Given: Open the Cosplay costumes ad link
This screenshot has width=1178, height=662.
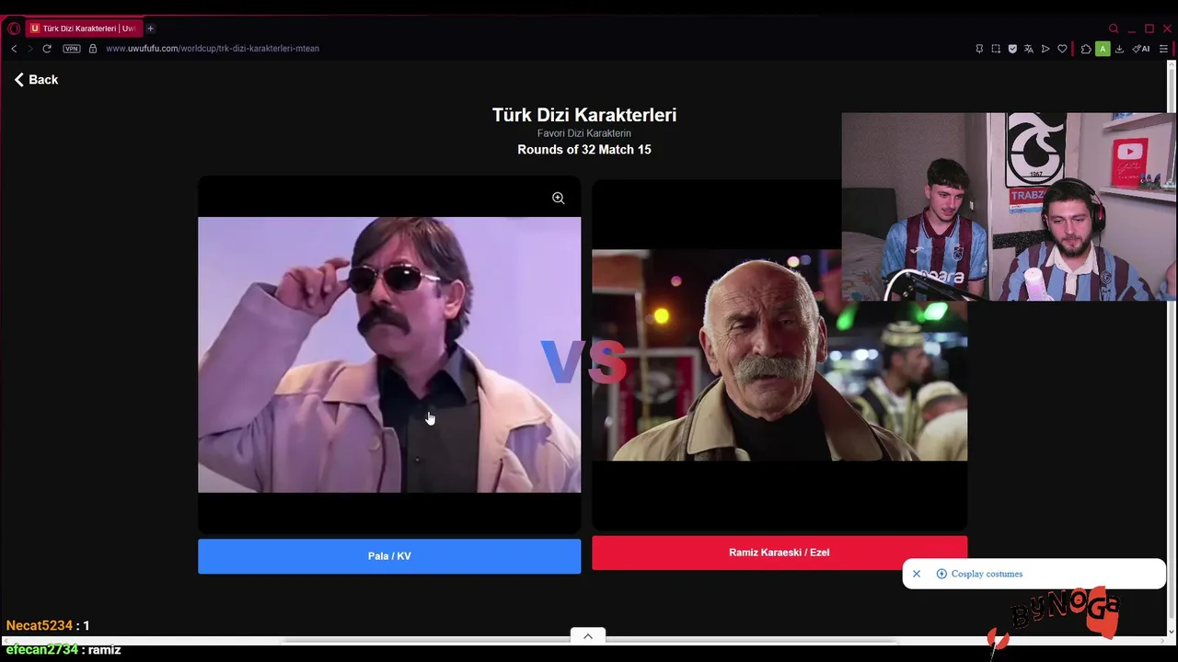Looking at the screenshot, I should tap(987, 574).
